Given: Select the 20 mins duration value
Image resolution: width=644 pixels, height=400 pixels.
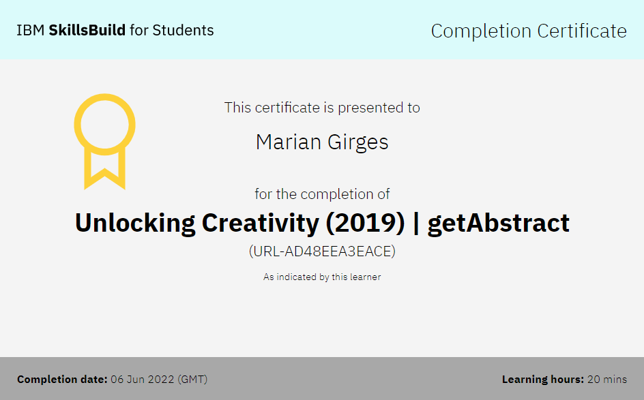Looking at the screenshot, I should (607, 380).
